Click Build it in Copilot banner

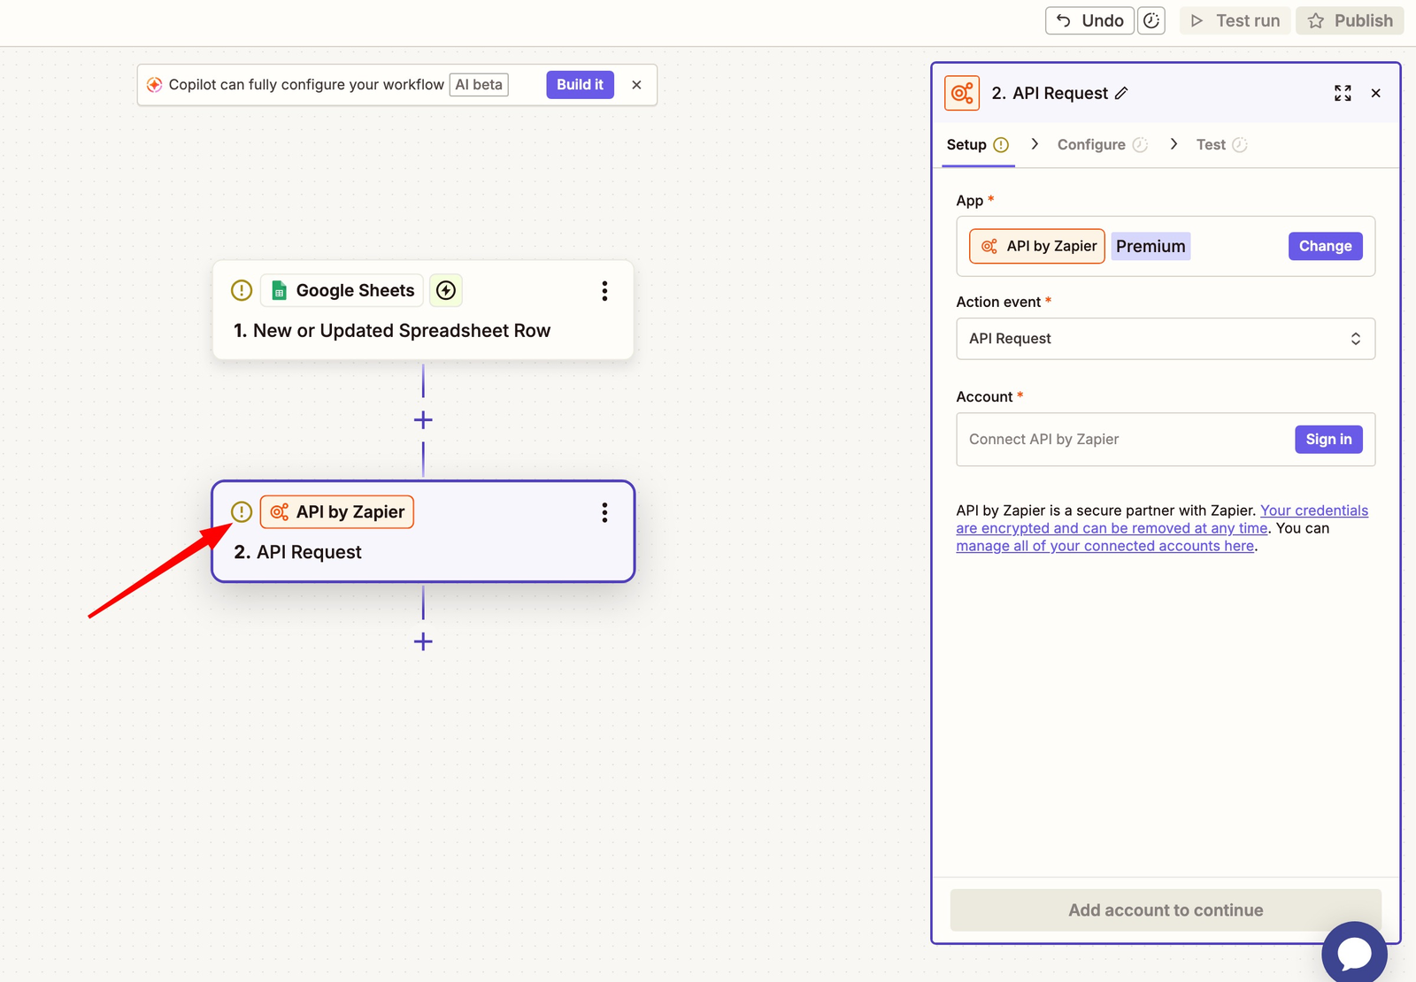[580, 85]
